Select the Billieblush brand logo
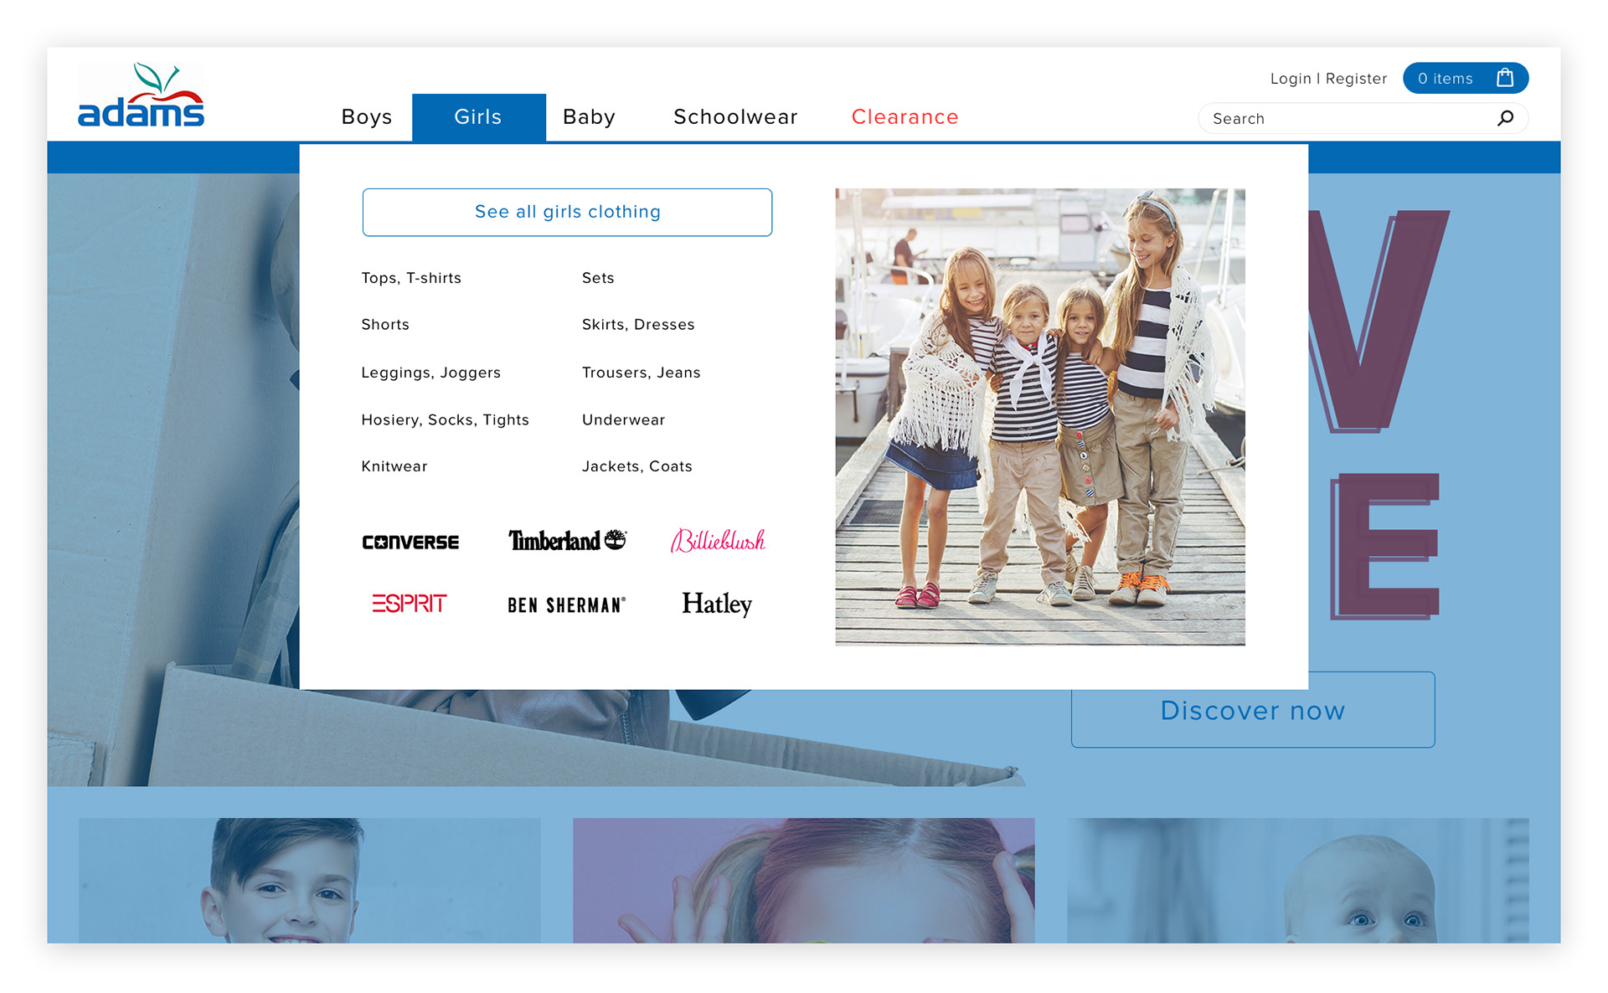1608x993 pixels. (x=718, y=541)
